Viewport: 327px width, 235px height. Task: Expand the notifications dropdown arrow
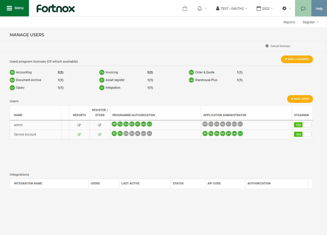206,8
